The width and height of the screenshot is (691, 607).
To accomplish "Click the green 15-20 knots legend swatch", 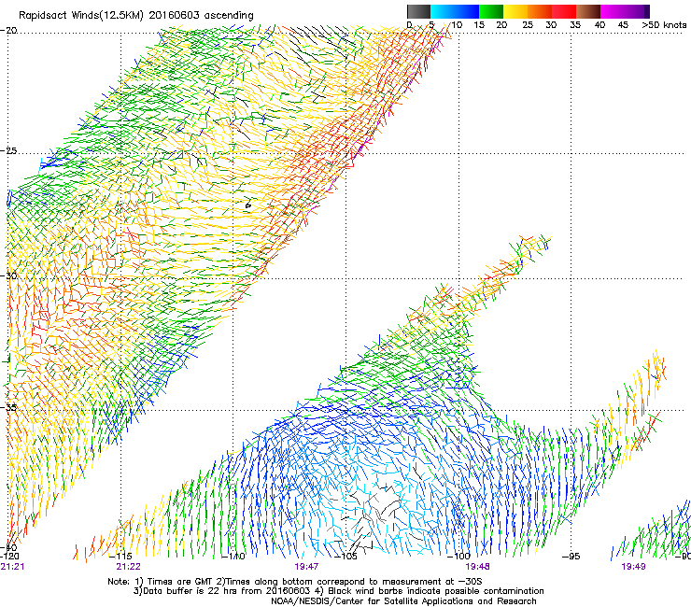I will (x=491, y=11).
